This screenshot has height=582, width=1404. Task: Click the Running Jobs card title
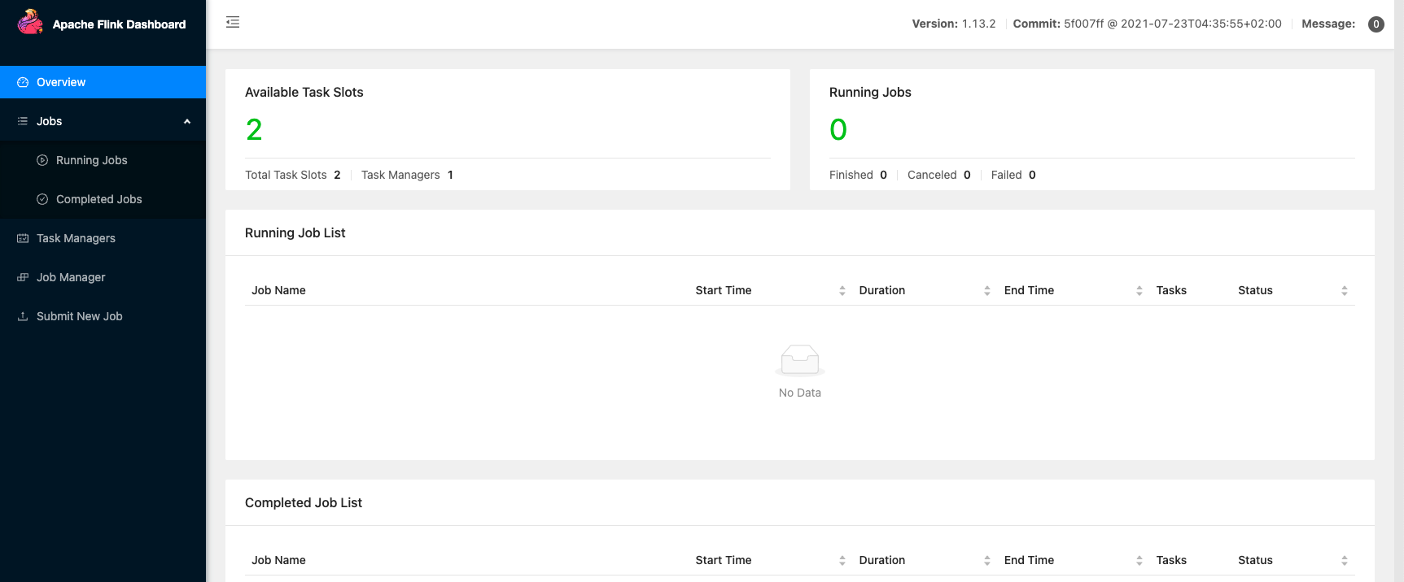(x=870, y=92)
